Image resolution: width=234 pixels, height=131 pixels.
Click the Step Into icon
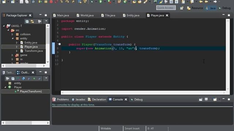[x=61, y=2]
